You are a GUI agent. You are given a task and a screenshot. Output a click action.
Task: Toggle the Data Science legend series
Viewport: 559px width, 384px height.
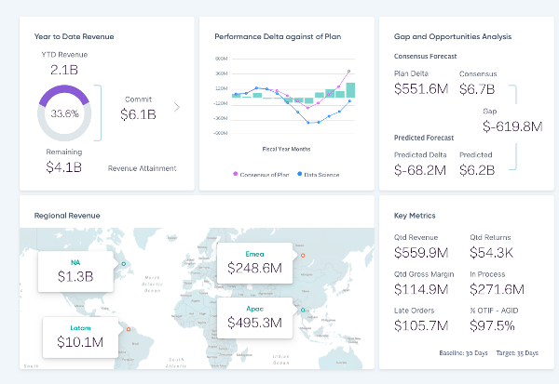(x=298, y=174)
